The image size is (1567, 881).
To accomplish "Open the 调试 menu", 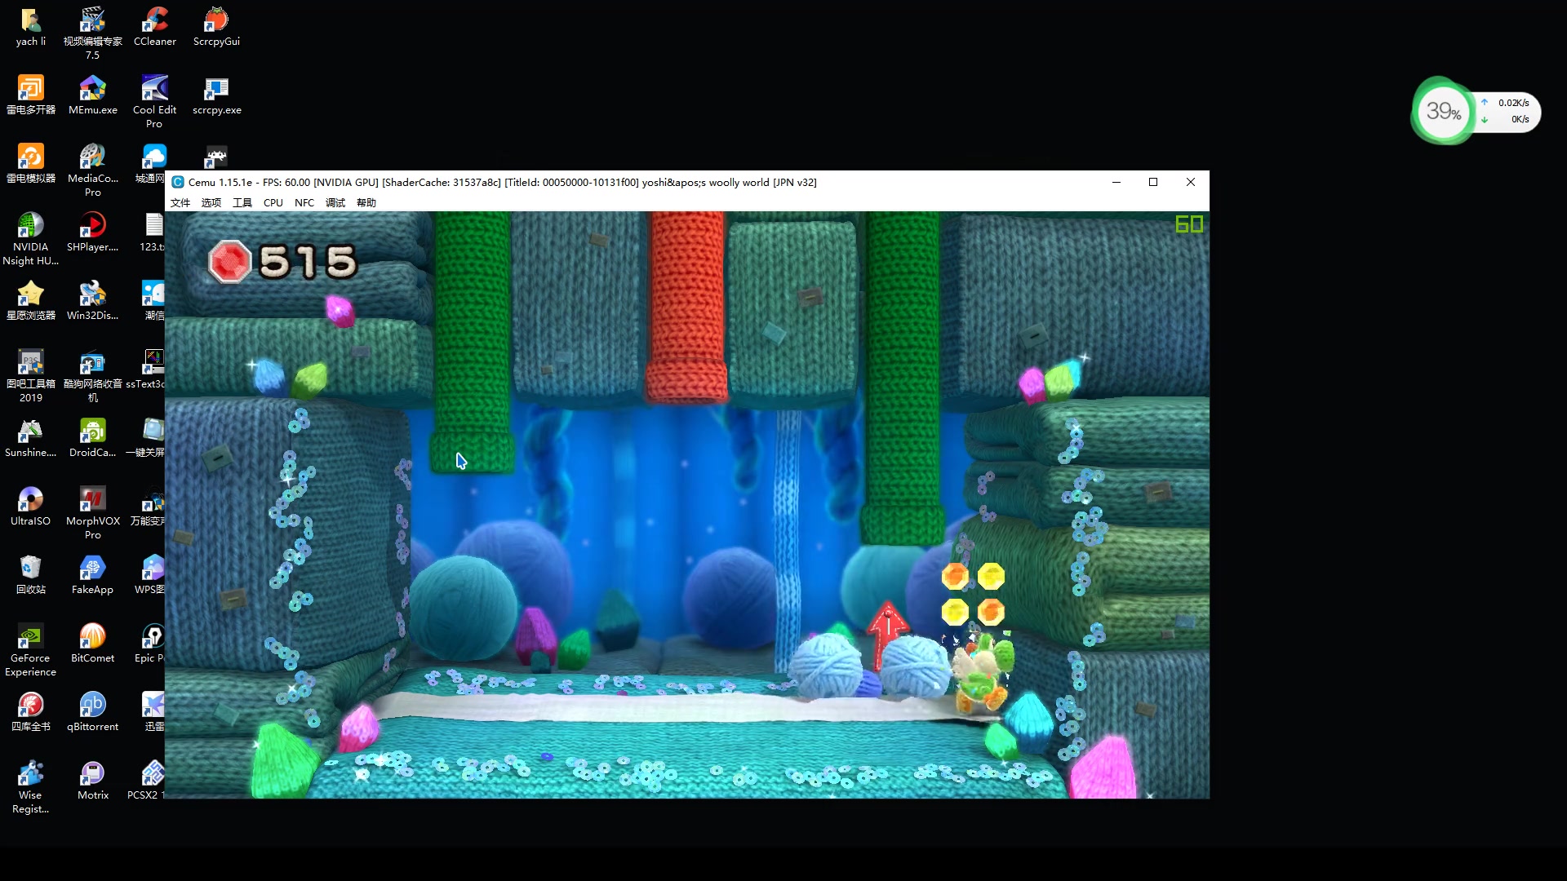I will (335, 203).
